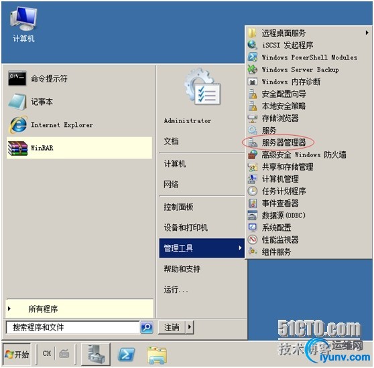
Task: Click the 搜索程序和文件 search box
Action: tap(72, 327)
